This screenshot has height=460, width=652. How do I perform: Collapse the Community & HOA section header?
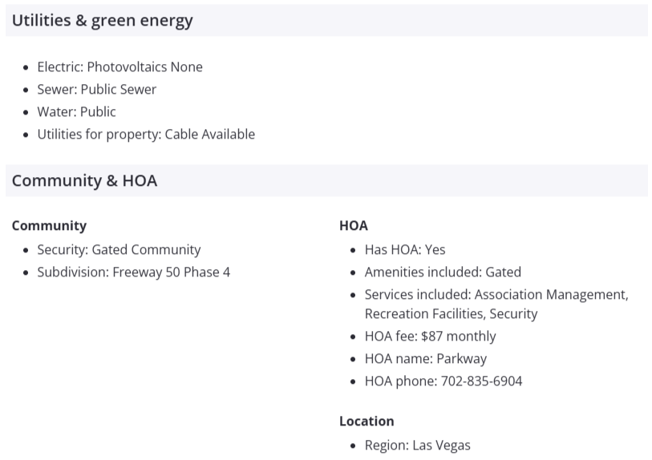(x=84, y=181)
